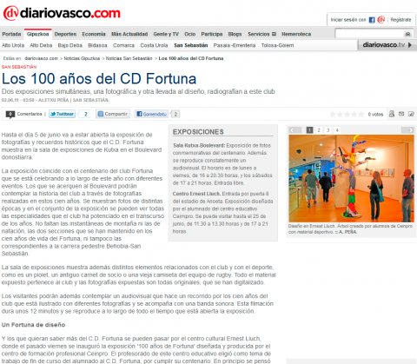Click the email article envelope icon
This screenshot has width=417, height=364.
pyautogui.click(x=401, y=114)
